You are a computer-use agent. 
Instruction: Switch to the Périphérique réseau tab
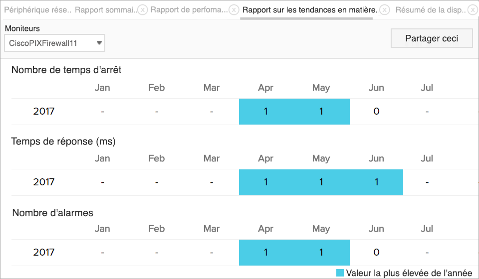[x=37, y=10]
